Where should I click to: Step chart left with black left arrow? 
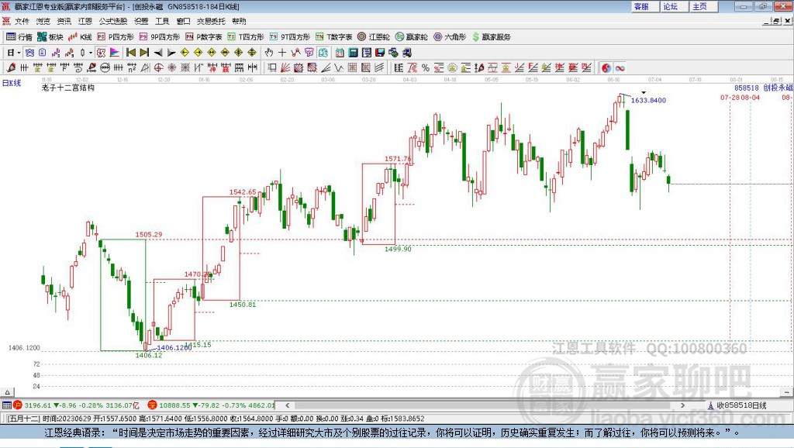pos(158,53)
